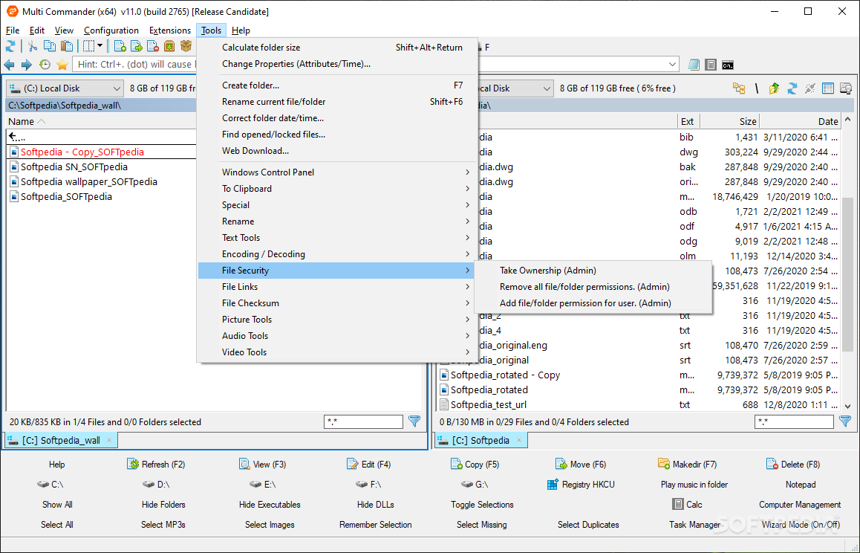Image resolution: width=860 pixels, height=553 pixels.
Task: Click the Delete (F8) button
Action: pos(793,464)
